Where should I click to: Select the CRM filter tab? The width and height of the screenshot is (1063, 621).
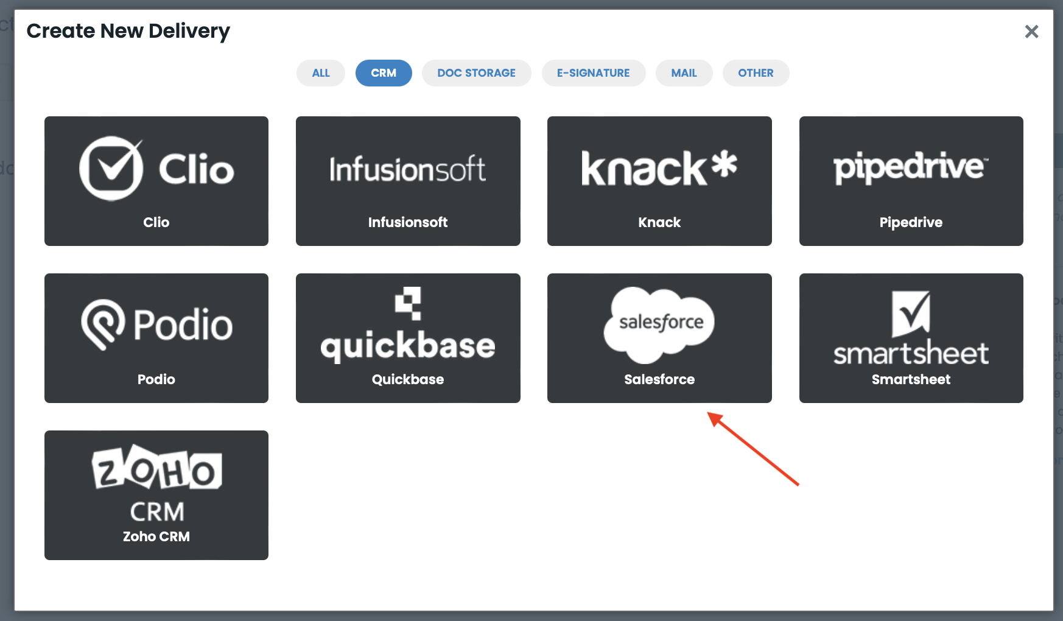(x=384, y=73)
